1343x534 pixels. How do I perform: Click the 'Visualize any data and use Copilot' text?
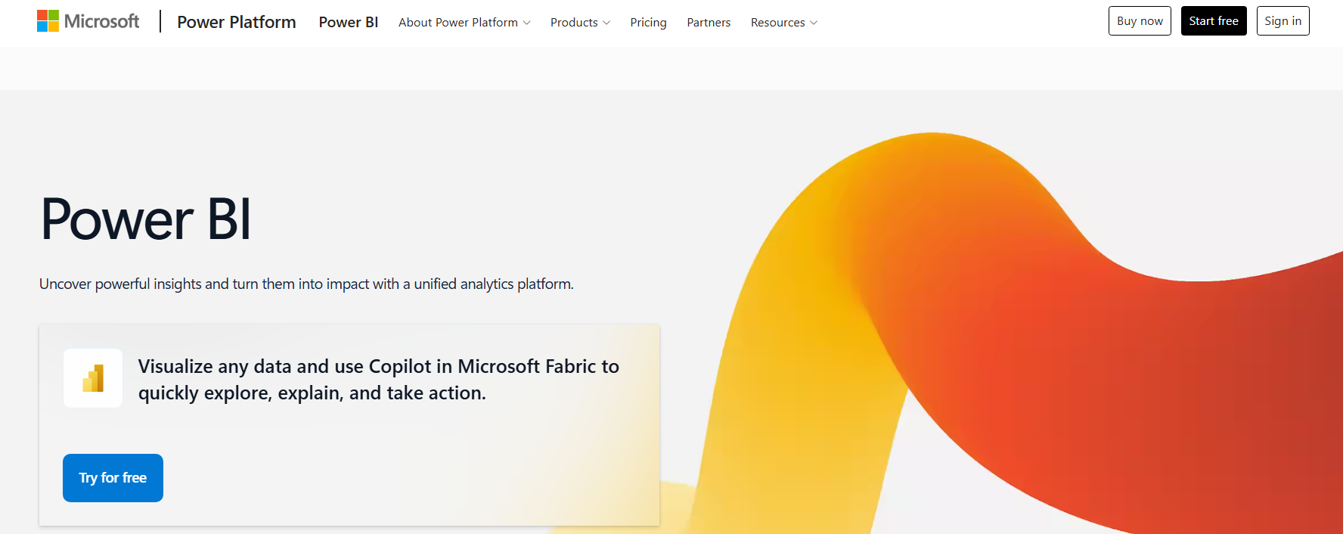(379, 380)
